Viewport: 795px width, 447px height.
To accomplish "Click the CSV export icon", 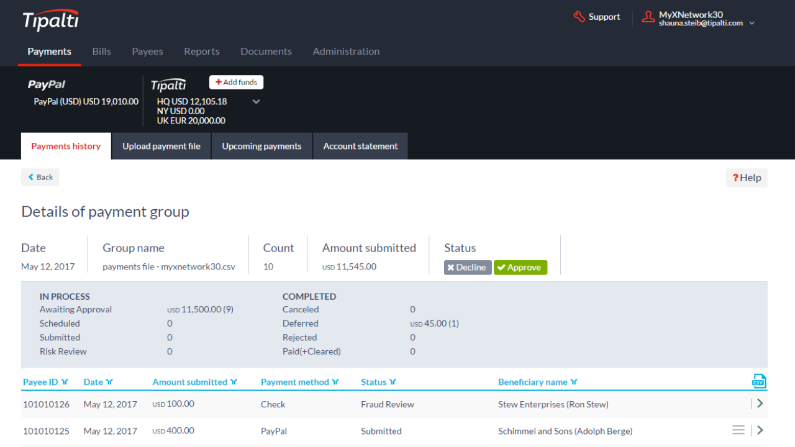I will tap(759, 381).
